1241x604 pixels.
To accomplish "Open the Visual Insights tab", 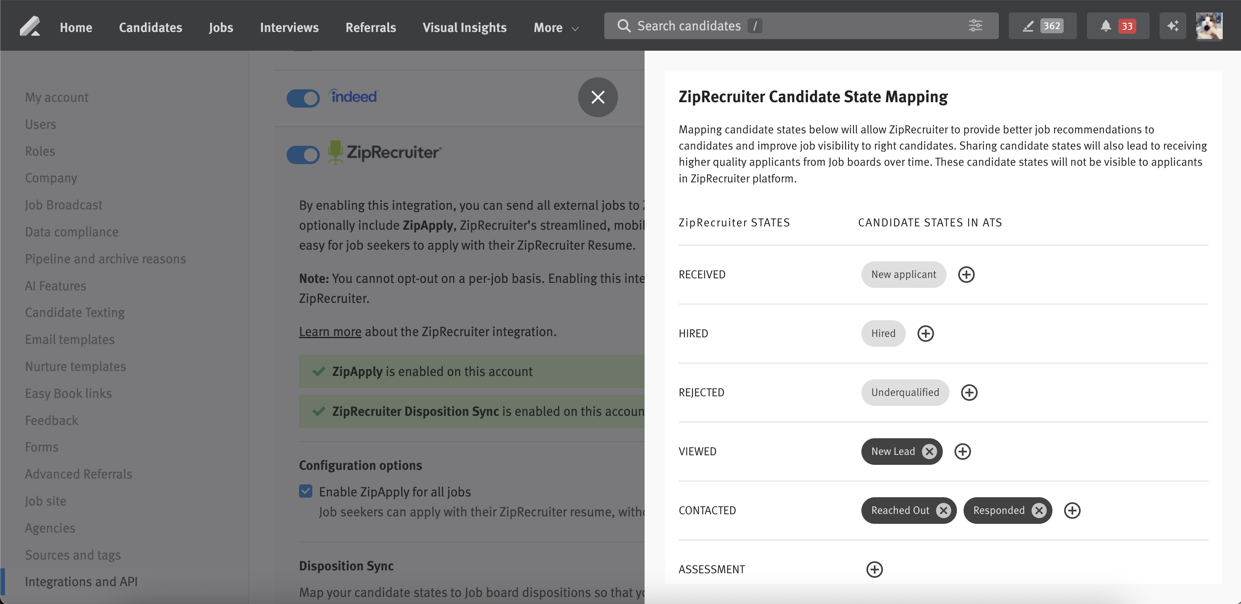I will 464,27.
